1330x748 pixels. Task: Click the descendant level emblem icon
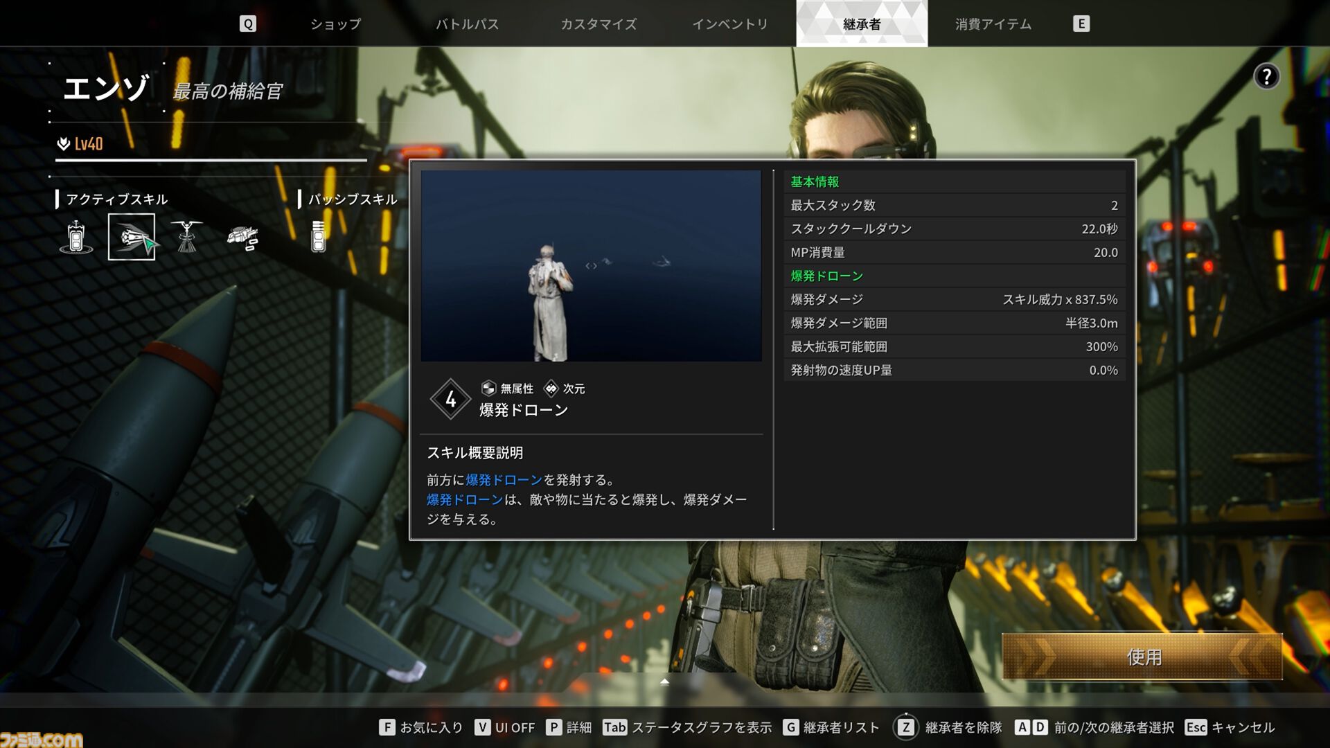64,143
